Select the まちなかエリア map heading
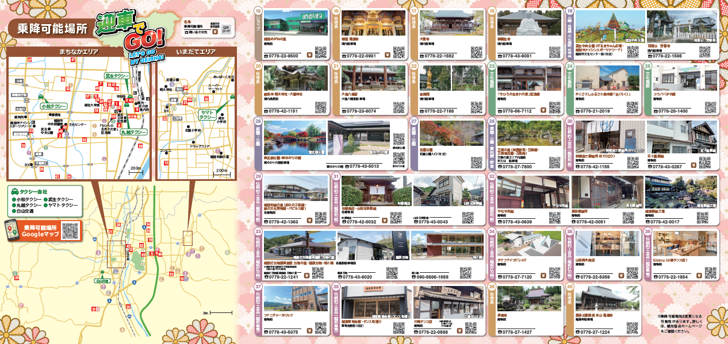 click(79, 51)
